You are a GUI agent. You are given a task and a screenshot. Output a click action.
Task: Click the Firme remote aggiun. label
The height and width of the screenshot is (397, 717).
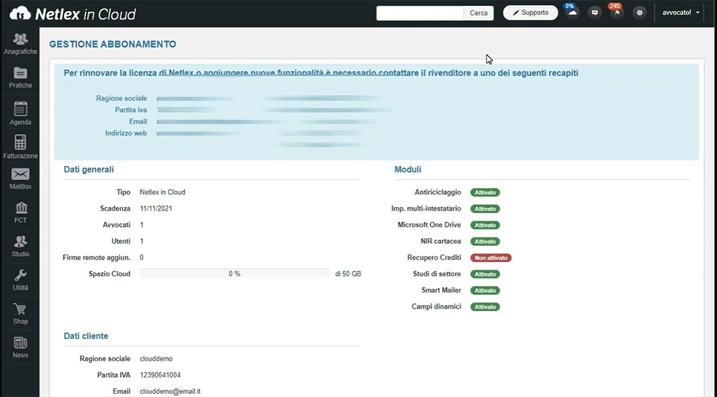(97, 257)
